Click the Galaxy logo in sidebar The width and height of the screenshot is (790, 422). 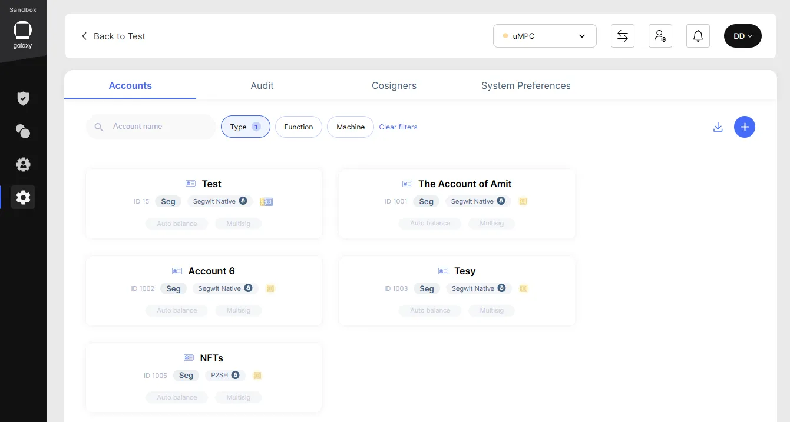(x=23, y=35)
